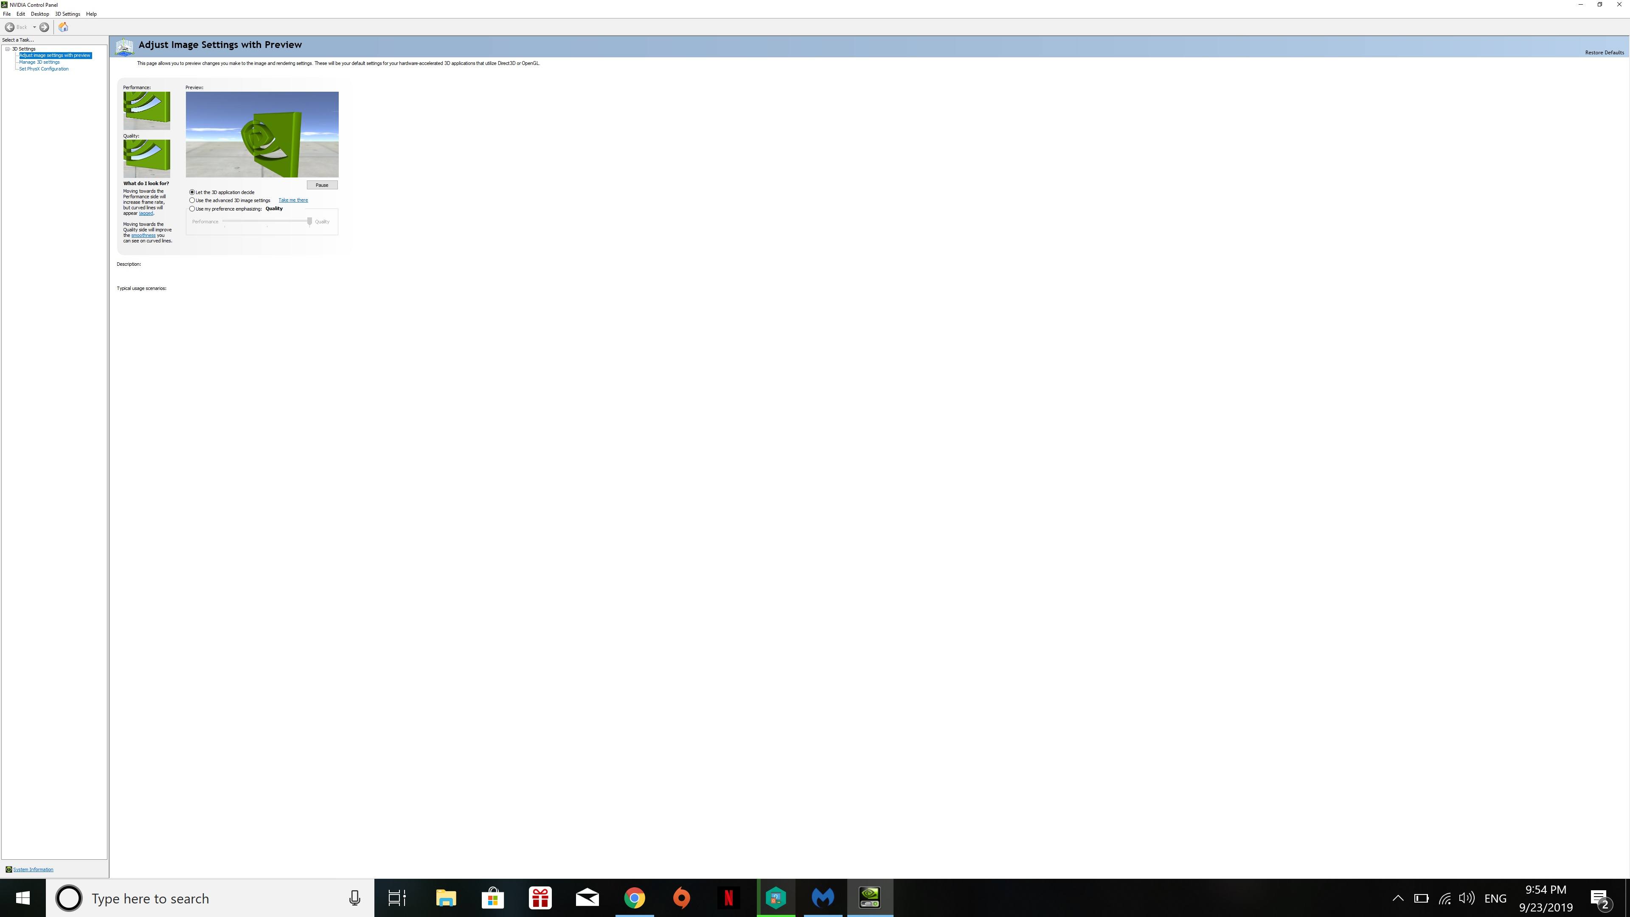Image resolution: width=1630 pixels, height=917 pixels.
Task: Open the Edit menu
Action: 21,14
